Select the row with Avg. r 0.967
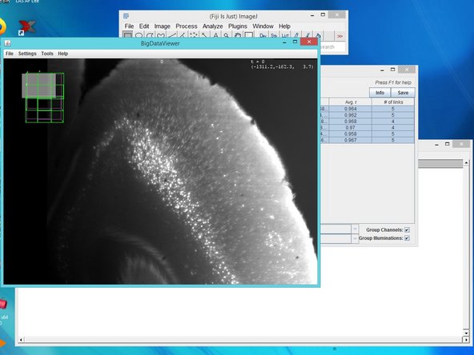 (x=368, y=140)
